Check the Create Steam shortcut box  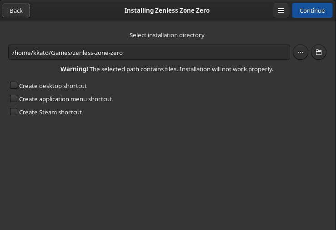(14, 112)
